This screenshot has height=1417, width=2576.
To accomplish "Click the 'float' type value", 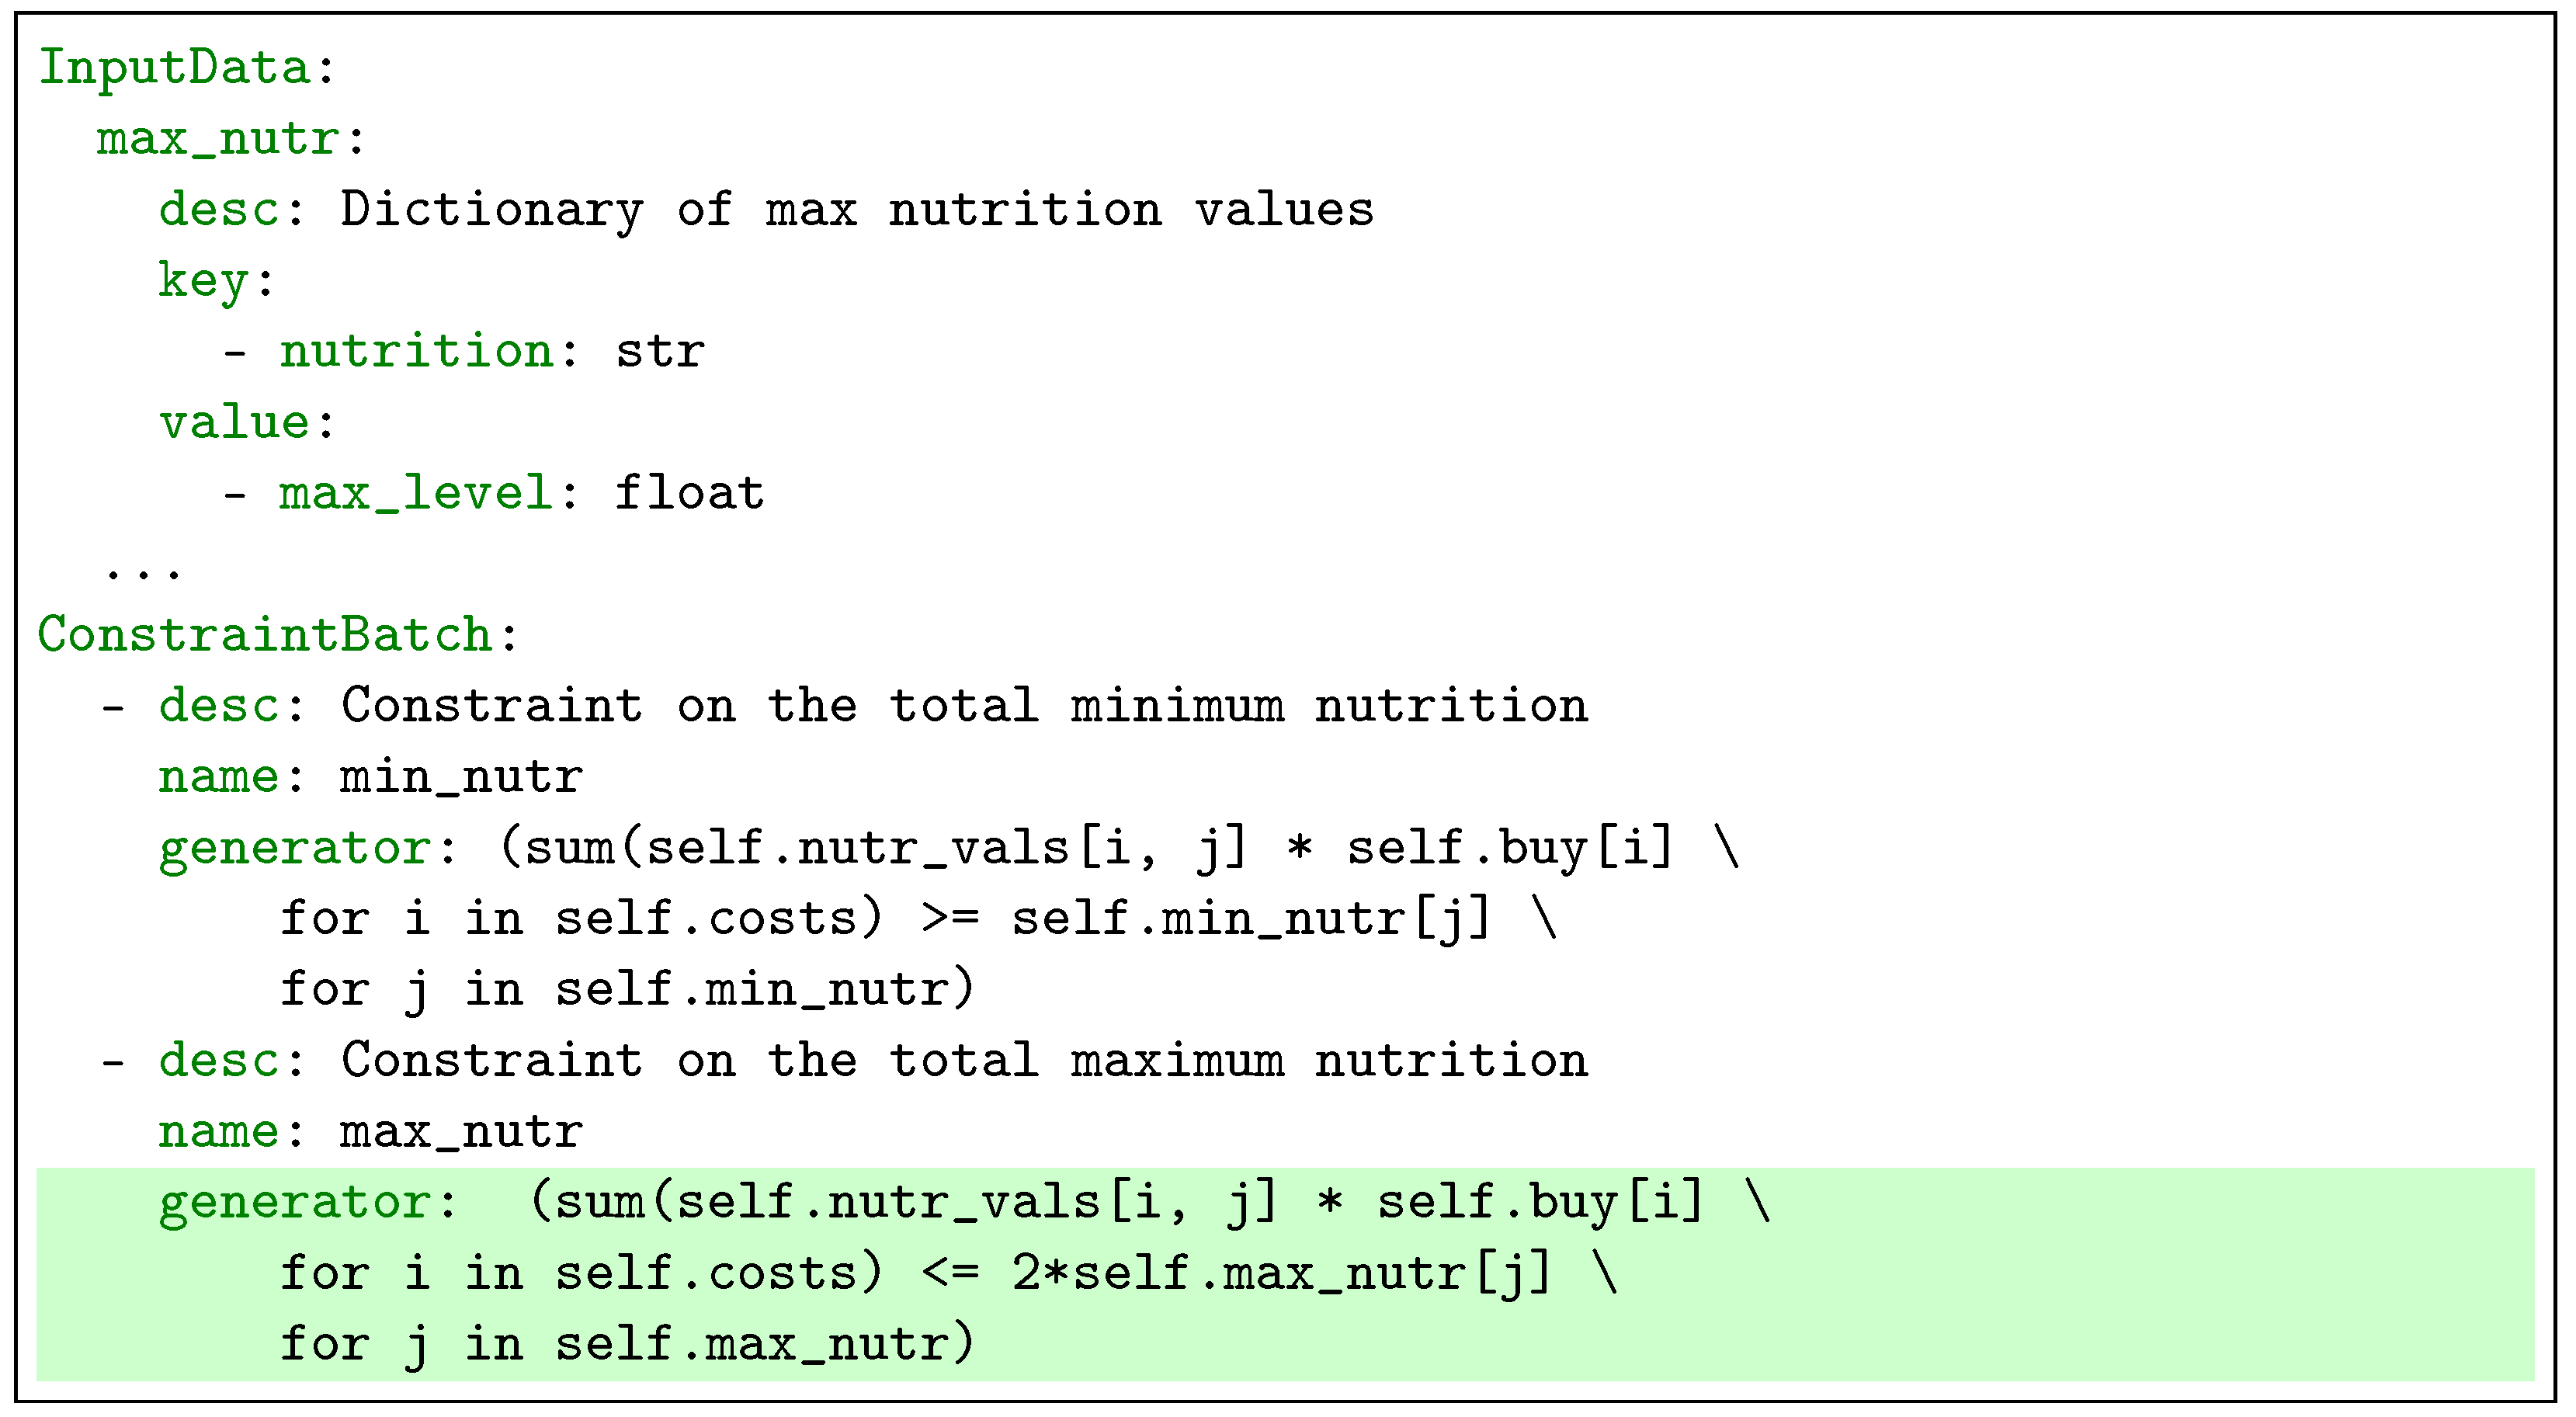I will [689, 494].
